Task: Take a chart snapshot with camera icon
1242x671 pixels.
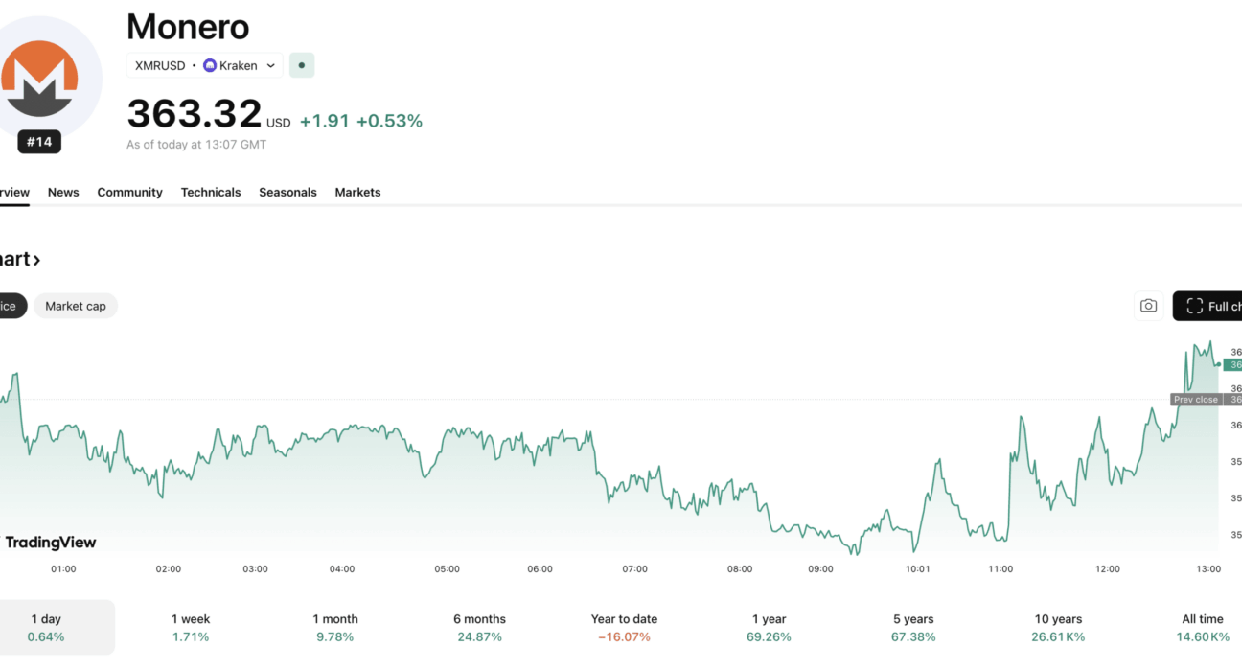Action: (x=1148, y=306)
